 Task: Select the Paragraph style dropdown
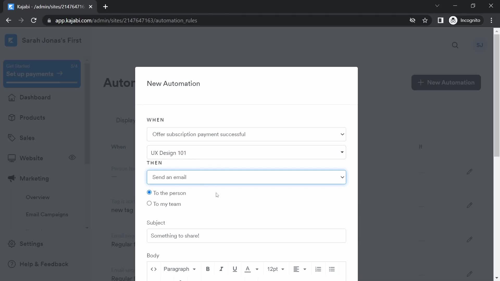click(179, 269)
